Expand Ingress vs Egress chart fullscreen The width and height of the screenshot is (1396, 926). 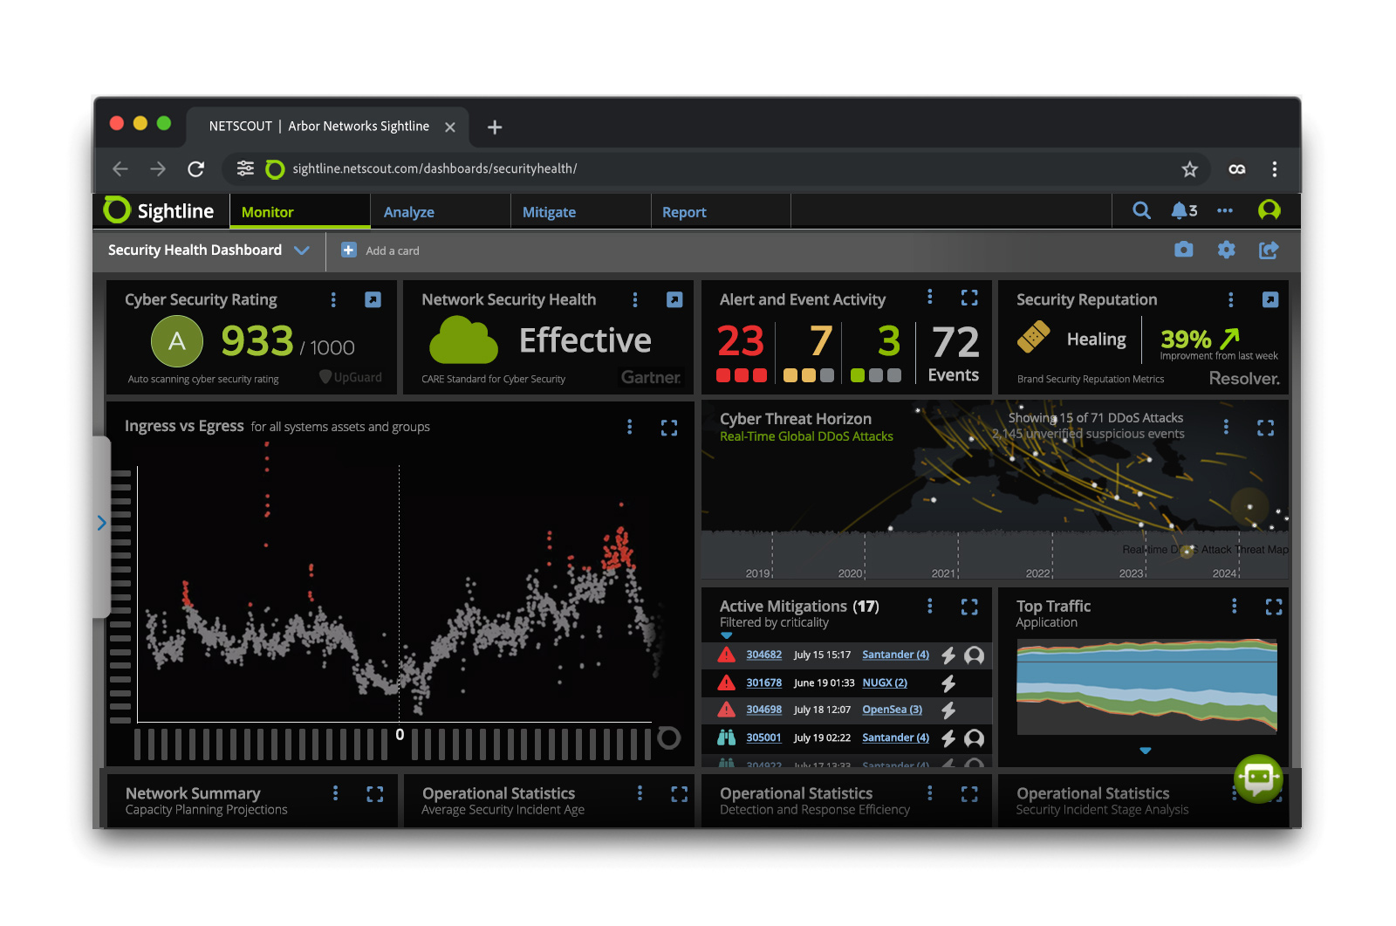[x=669, y=428]
